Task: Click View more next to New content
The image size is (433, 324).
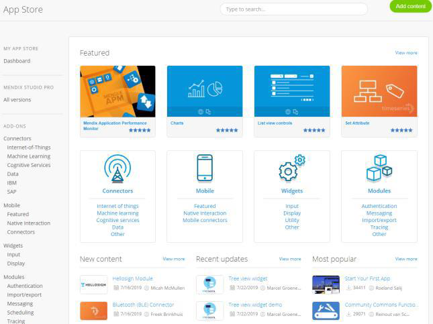Action: click(x=173, y=259)
